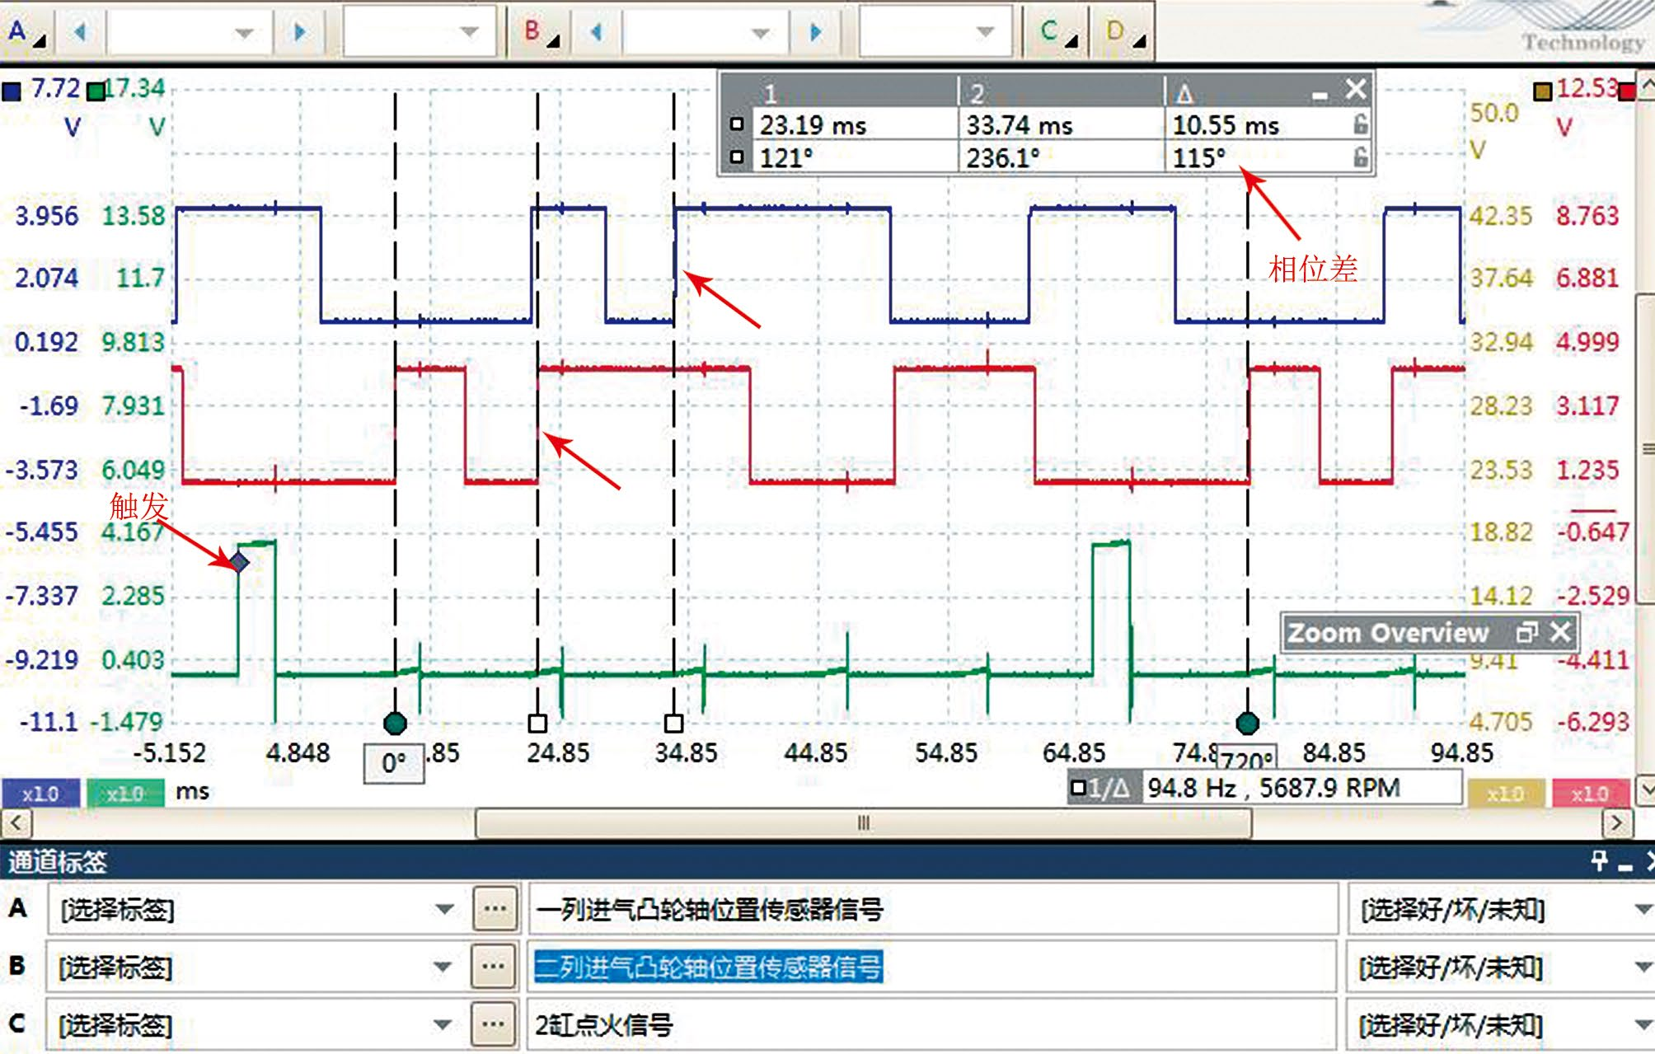Edit channel A description field

[931, 909]
